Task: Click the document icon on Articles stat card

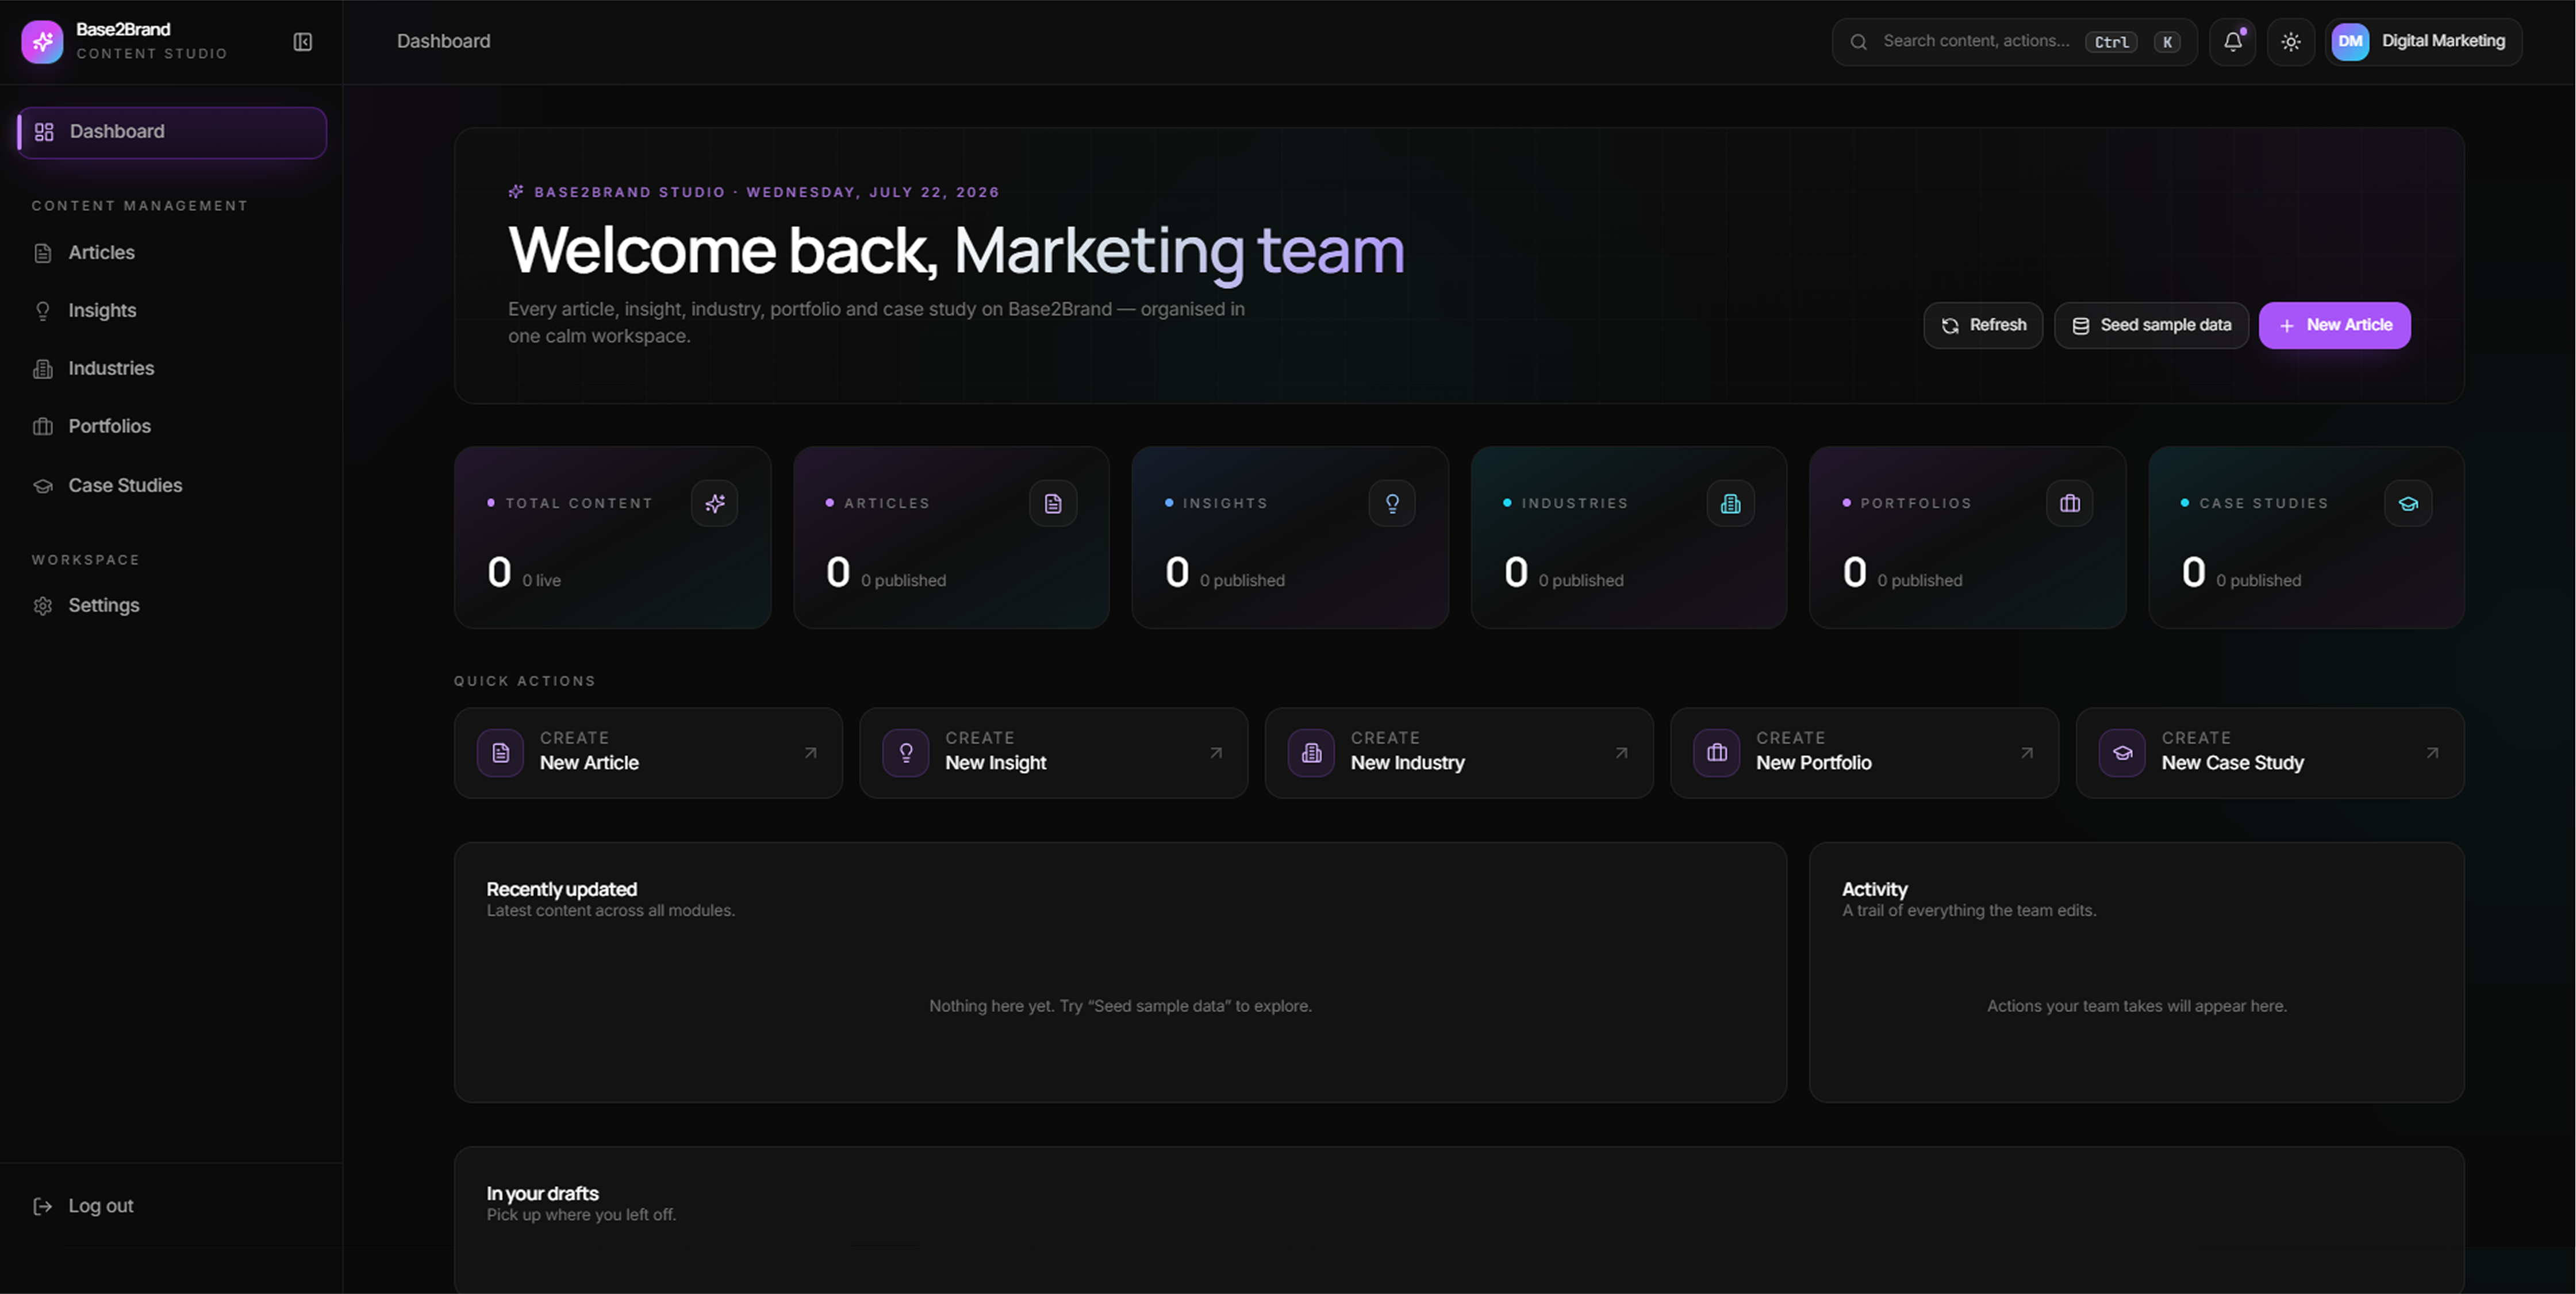Action: pyautogui.click(x=1053, y=503)
